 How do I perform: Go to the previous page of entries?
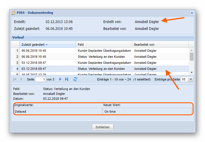(x=21, y=79)
